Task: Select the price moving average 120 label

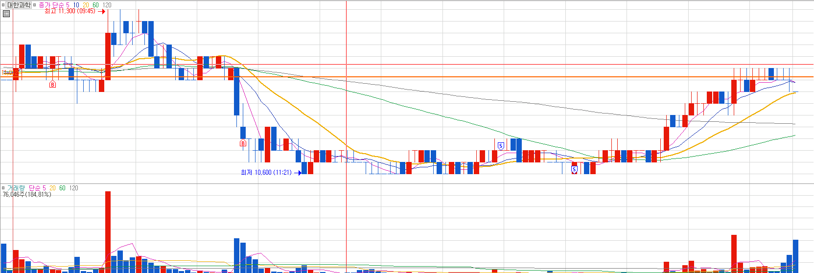Action: (x=107, y=5)
